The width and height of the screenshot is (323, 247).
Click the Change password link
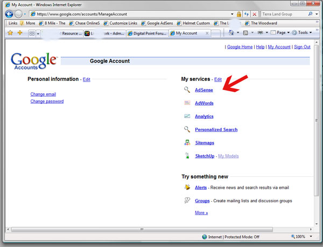(47, 101)
